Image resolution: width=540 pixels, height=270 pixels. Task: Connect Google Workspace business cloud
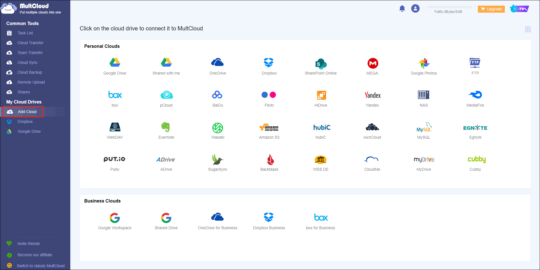click(x=115, y=218)
